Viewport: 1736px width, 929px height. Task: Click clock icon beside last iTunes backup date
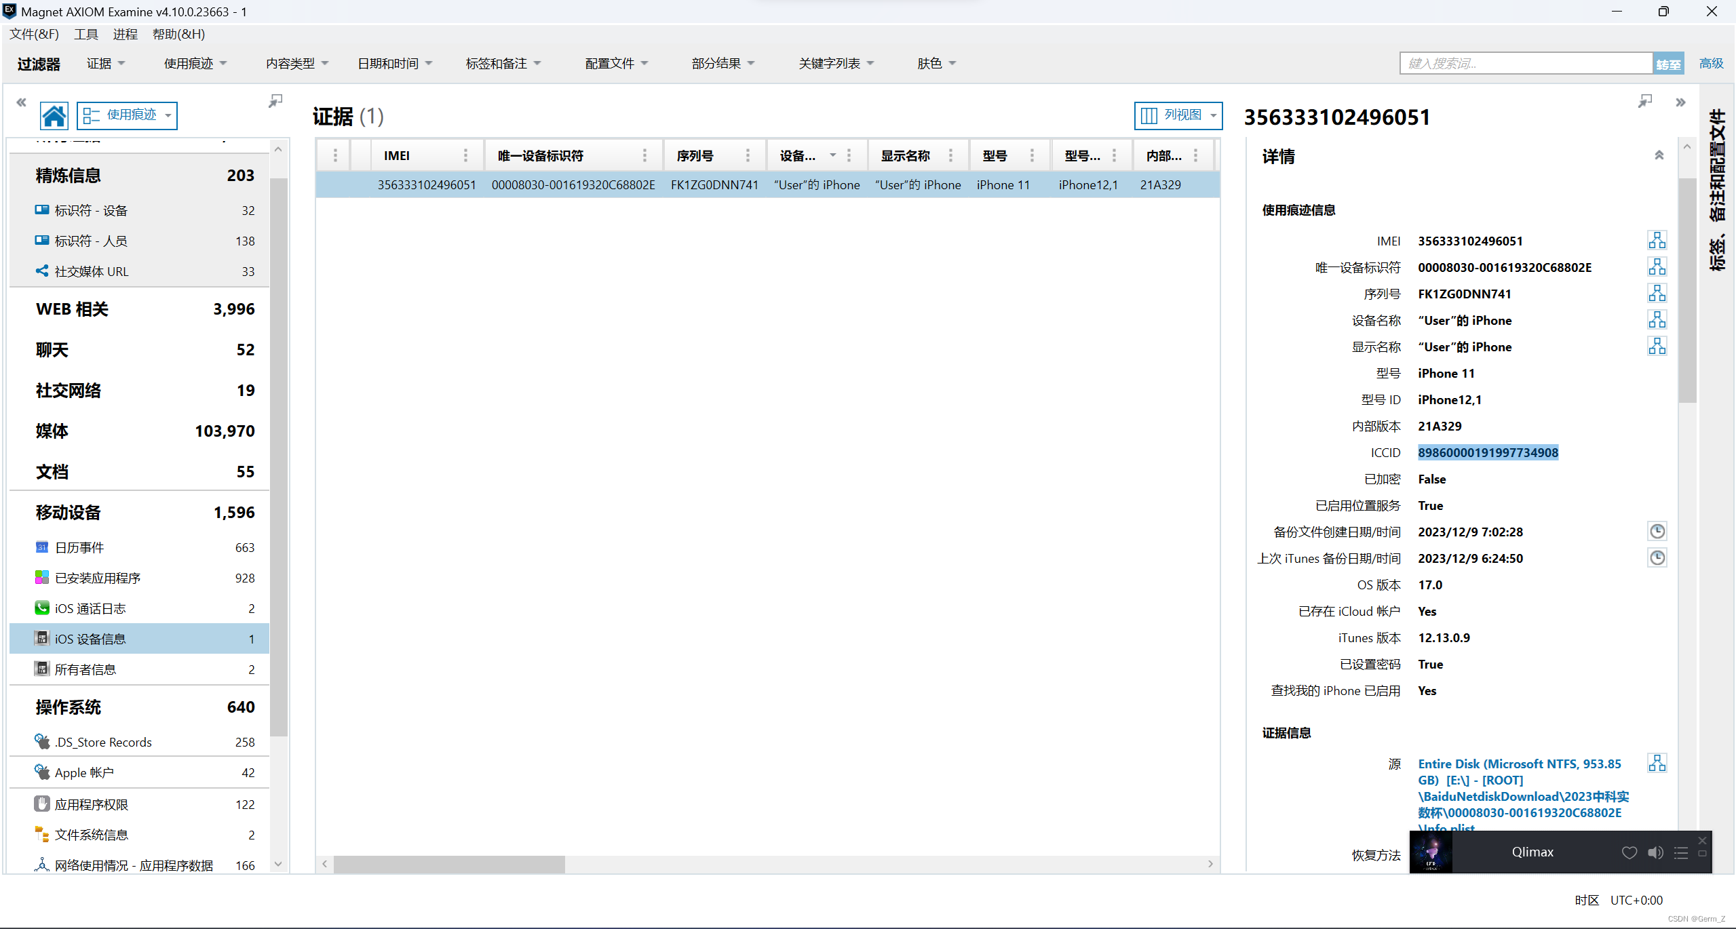(1657, 558)
